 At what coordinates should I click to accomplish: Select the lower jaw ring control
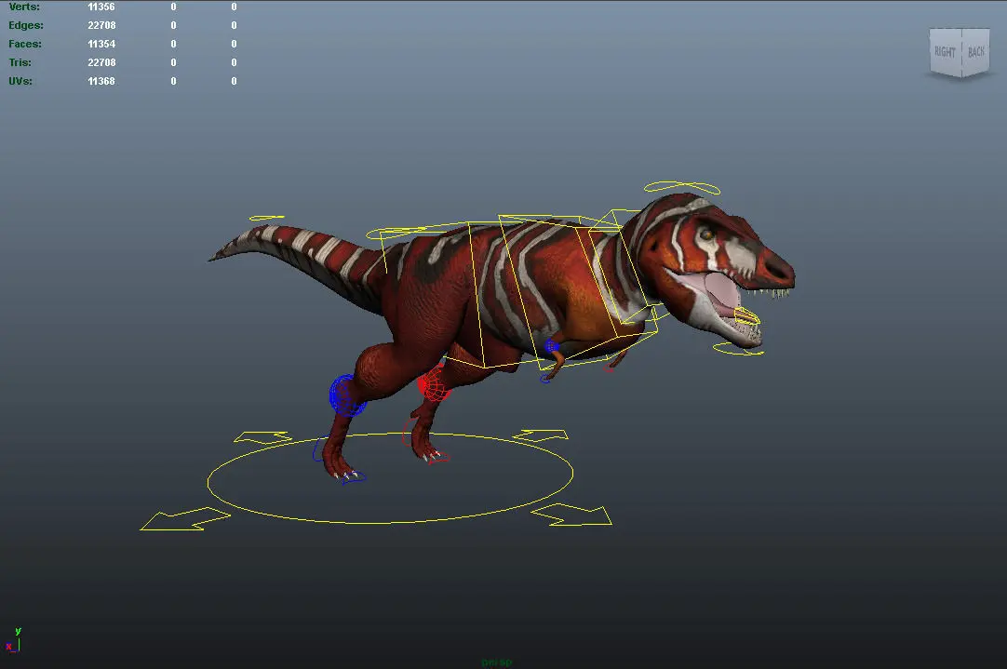738,350
